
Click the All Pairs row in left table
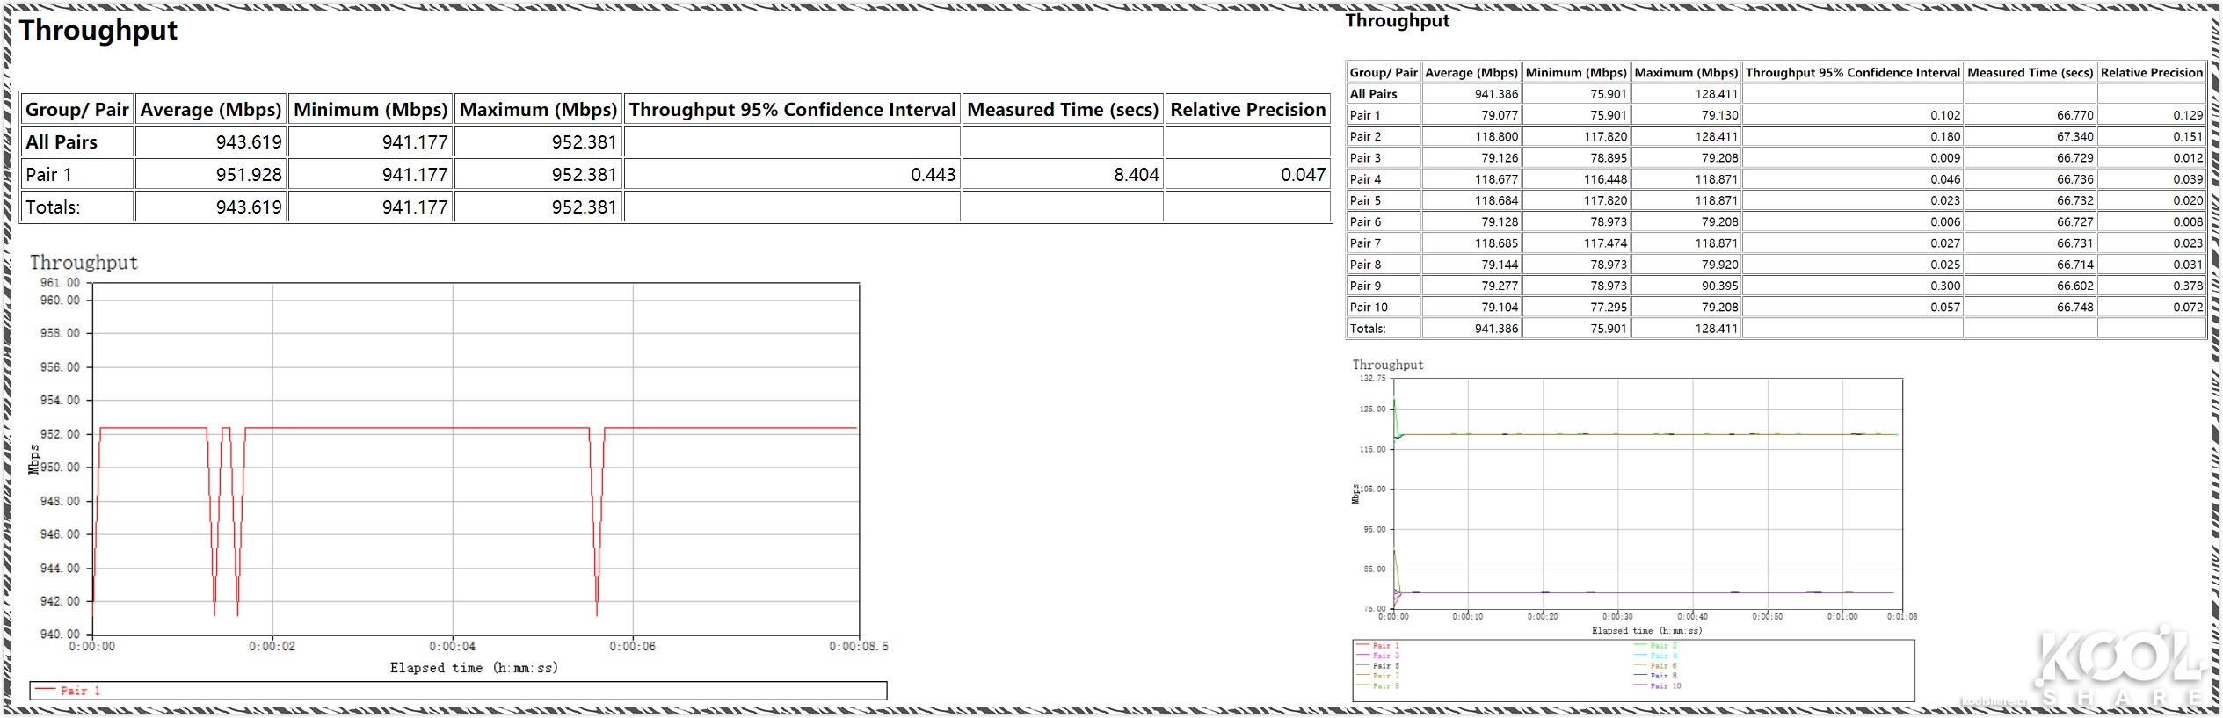62,142
